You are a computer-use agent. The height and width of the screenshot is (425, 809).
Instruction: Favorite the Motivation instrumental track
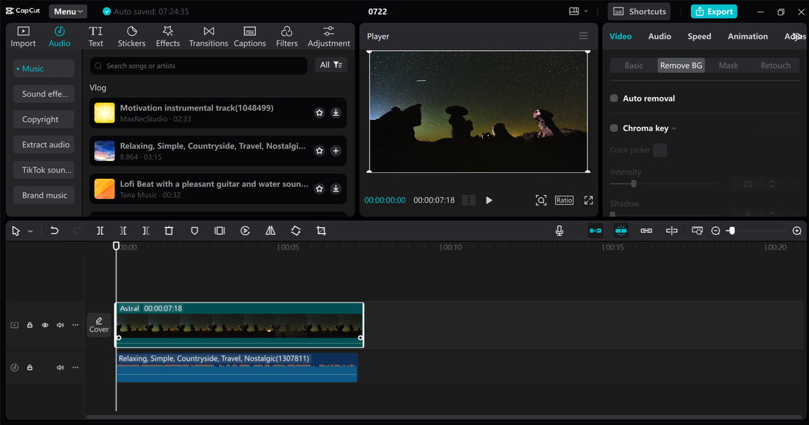click(x=319, y=113)
